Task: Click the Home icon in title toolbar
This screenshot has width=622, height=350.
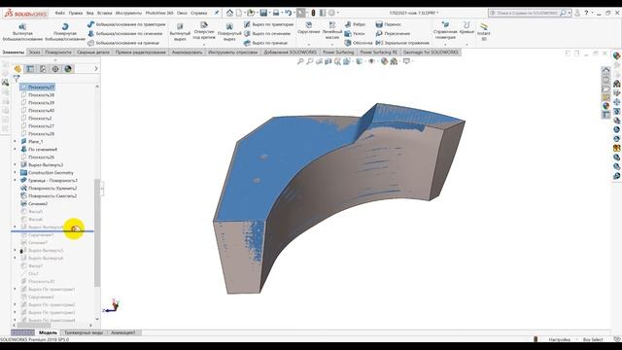Action: 229,13
